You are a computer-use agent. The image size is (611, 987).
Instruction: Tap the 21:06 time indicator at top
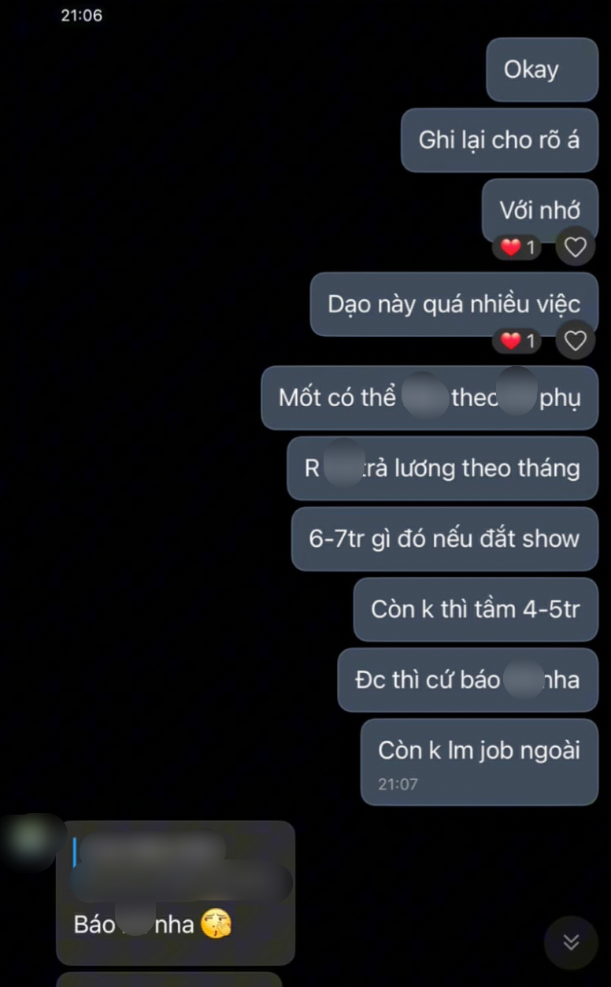pos(81,15)
